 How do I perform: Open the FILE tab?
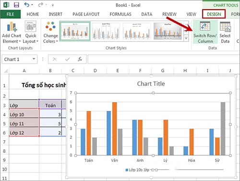11,14
